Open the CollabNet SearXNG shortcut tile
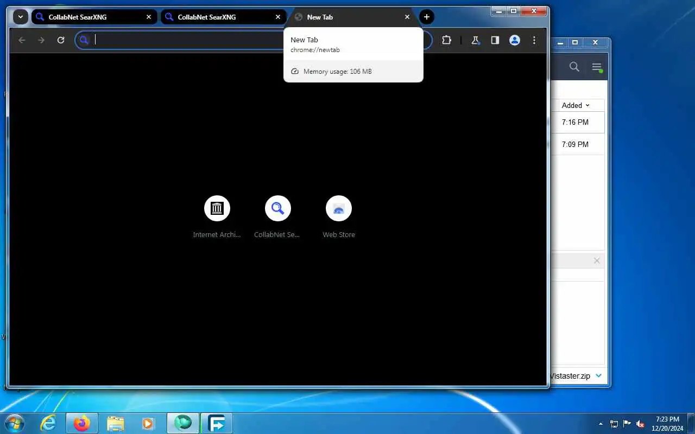This screenshot has width=695, height=434. [278, 216]
